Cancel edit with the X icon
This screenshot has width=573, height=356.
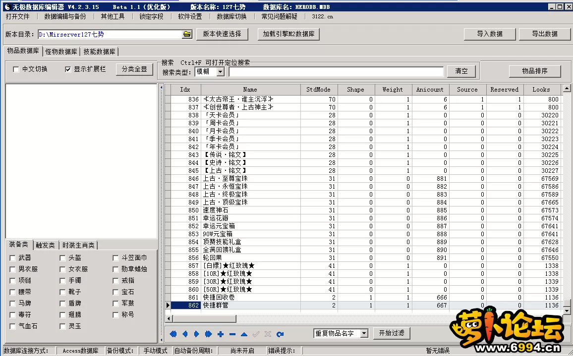tap(268, 334)
